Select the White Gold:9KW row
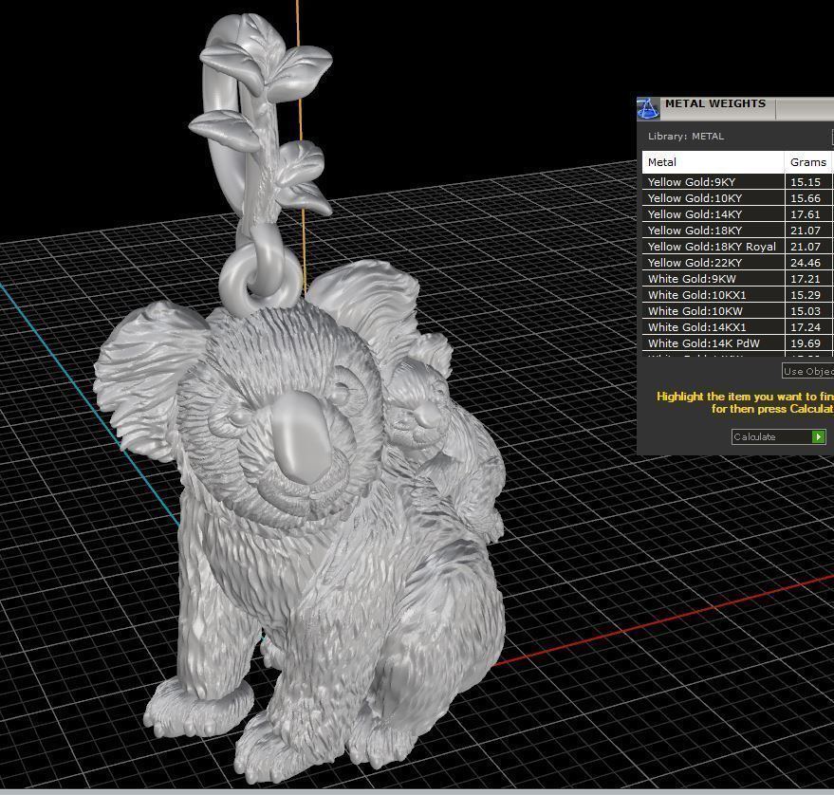 point(738,279)
